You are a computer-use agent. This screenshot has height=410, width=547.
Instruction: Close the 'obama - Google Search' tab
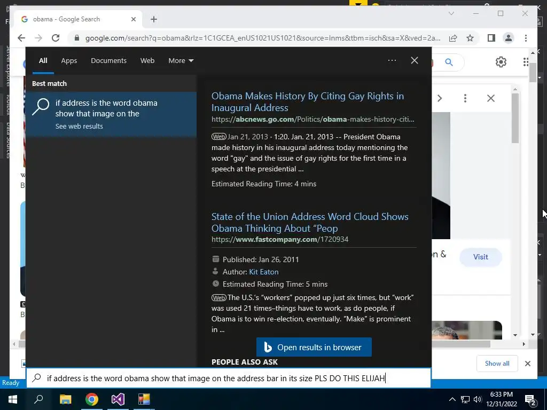coord(133,19)
